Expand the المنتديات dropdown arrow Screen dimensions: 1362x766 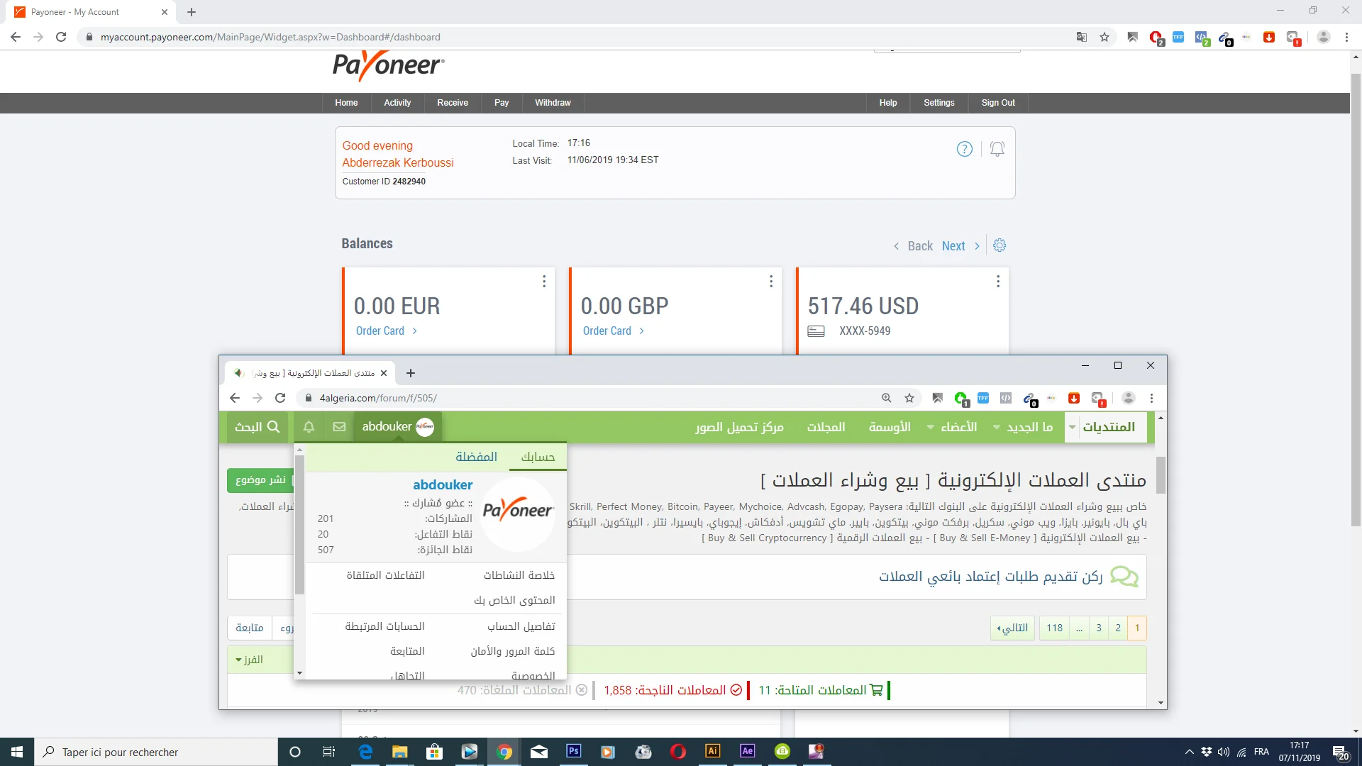(1072, 427)
